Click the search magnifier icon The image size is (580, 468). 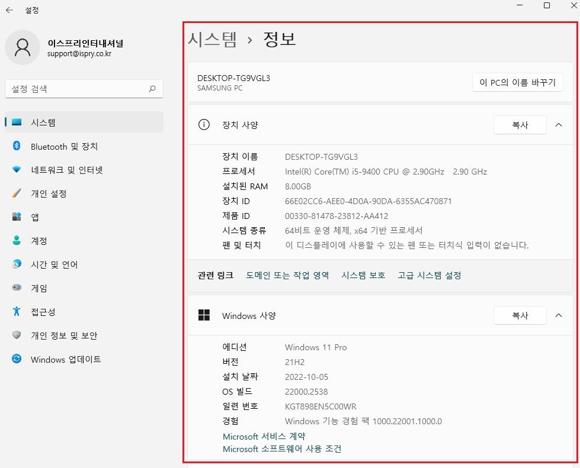[x=152, y=89]
